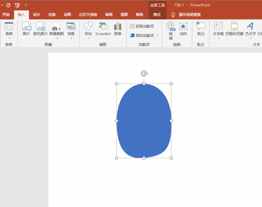The image size is (262, 207).
Task: Insert an online picture via 联机图片
Action: pos(41,29)
